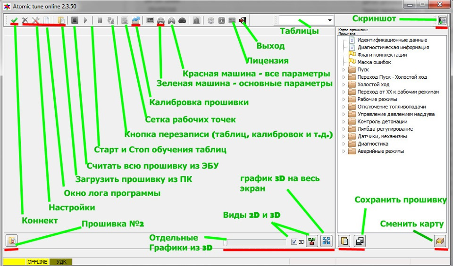
Task: Click the yellow status cell in status bar
Action: [x=15, y=262]
